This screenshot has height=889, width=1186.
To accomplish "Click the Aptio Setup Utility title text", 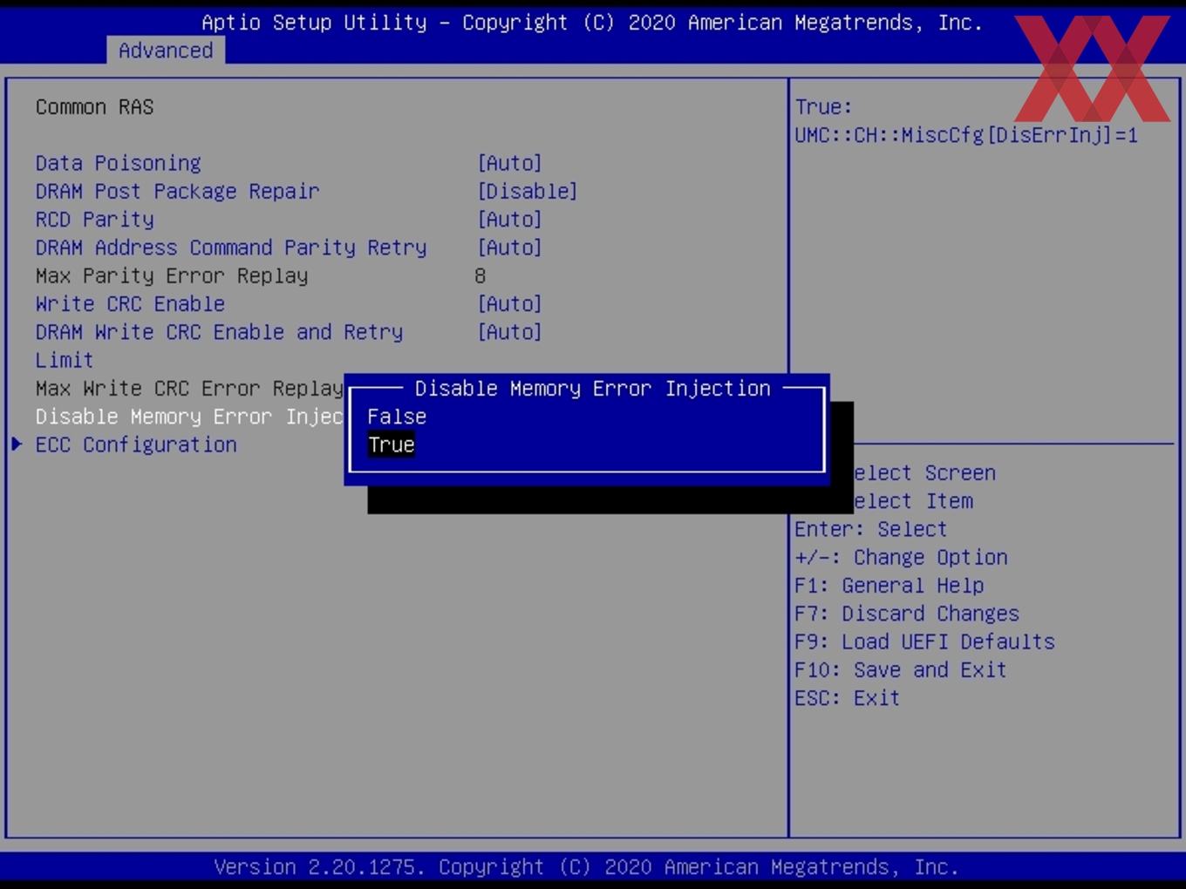I will pos(592,23).
